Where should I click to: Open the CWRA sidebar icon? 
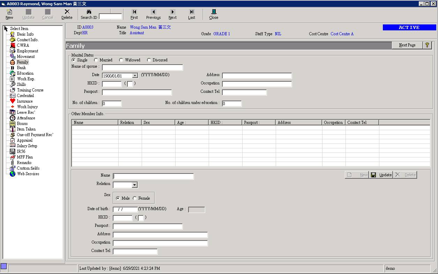[x=13, y=45]
